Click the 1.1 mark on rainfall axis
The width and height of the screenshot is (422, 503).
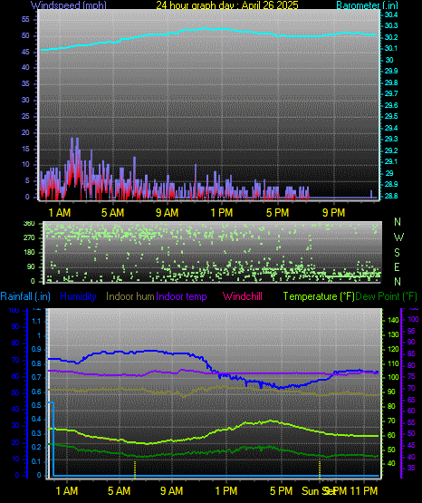[x=36, y=321]
